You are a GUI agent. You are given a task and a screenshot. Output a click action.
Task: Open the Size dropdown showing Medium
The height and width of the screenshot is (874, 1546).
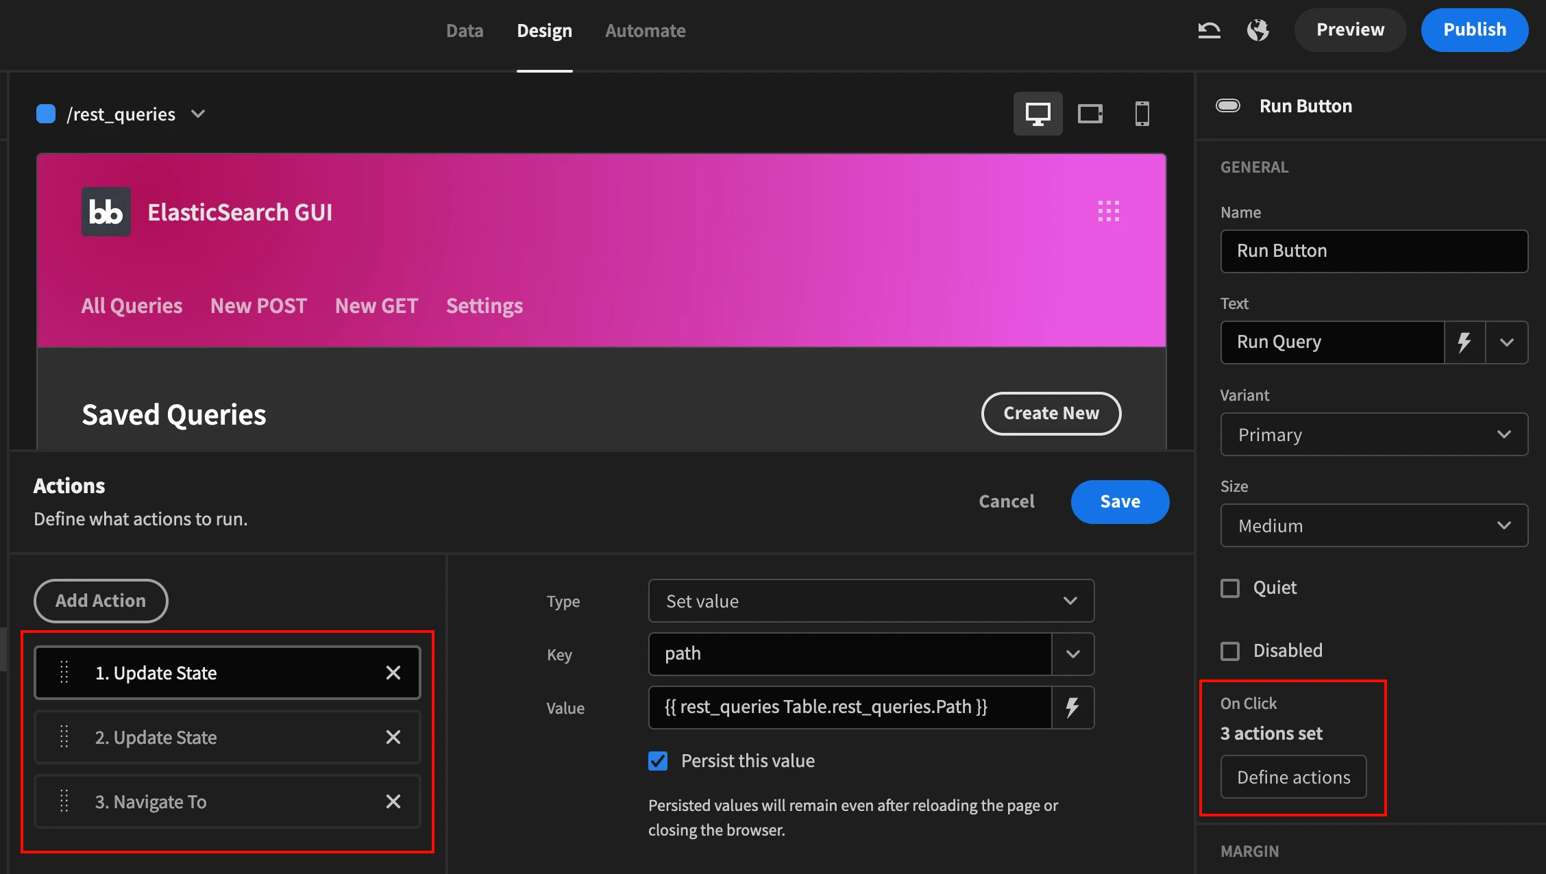[x=1374, y=525]
